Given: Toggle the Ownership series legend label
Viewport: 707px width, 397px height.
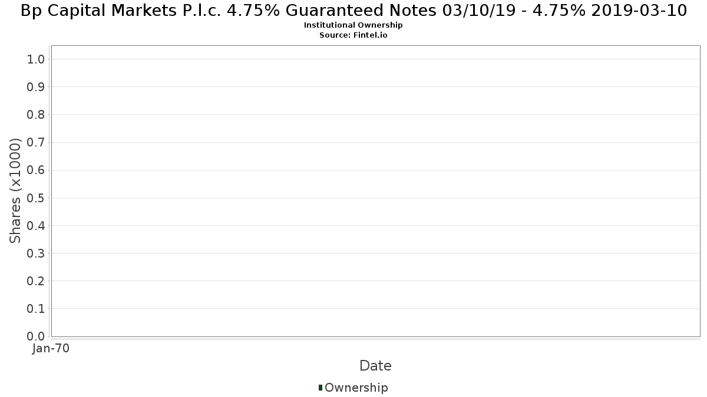Looking at the screenshot, I should click(x=356, y=388).
